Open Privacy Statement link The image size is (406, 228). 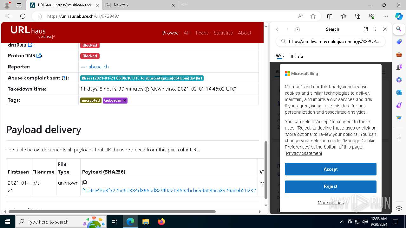304,153
